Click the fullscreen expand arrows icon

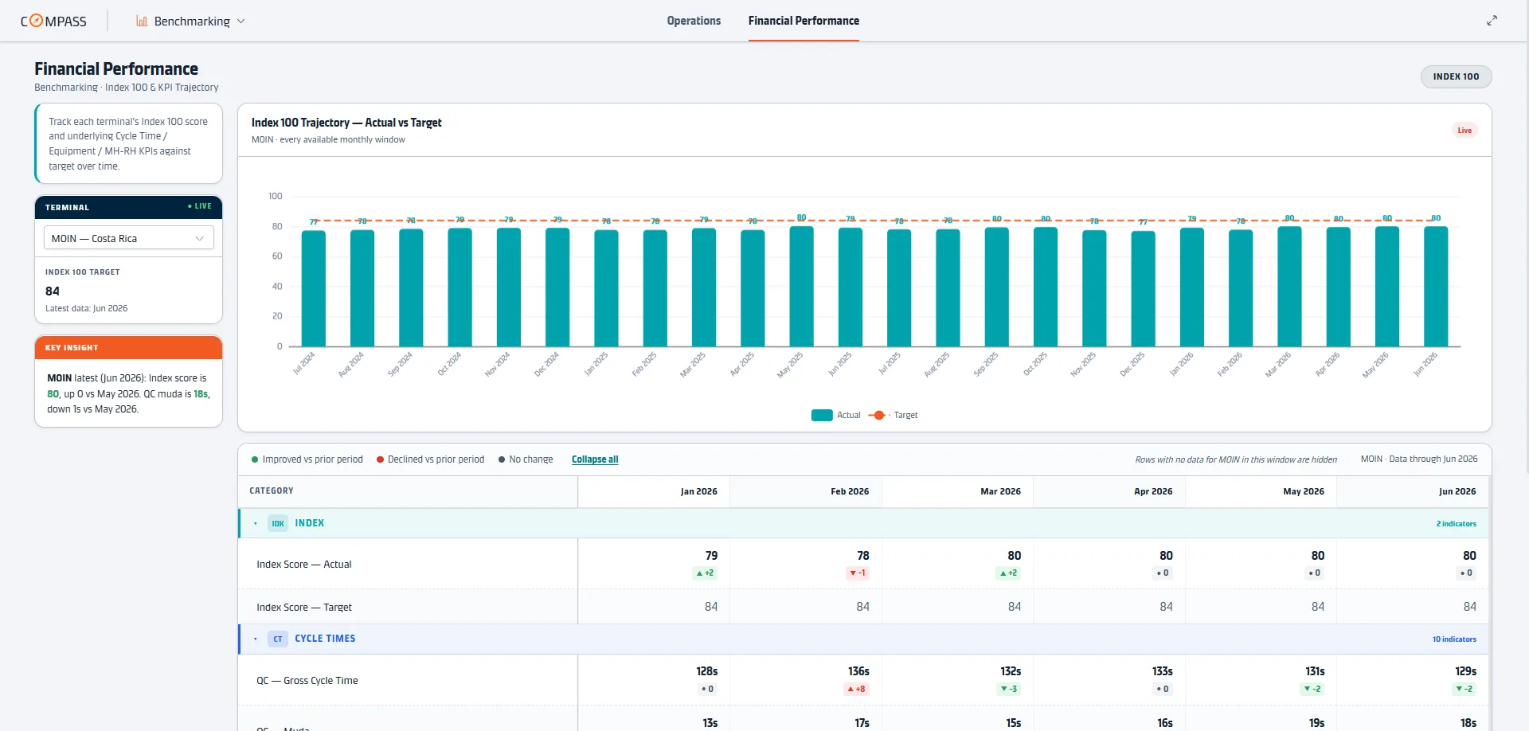[1492, 21]
